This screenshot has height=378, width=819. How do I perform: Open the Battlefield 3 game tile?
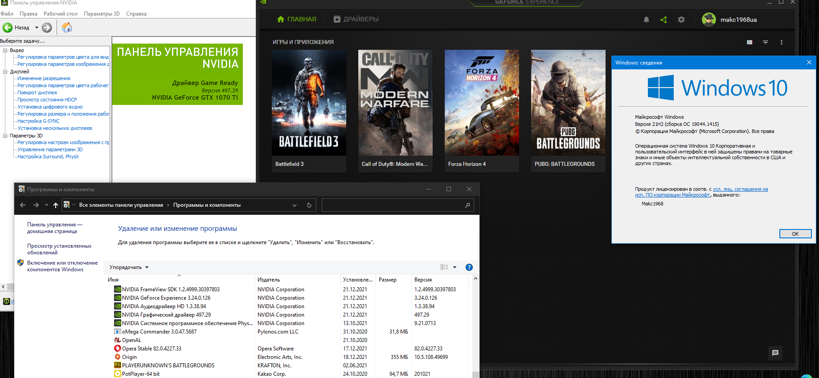coord(309,111)
